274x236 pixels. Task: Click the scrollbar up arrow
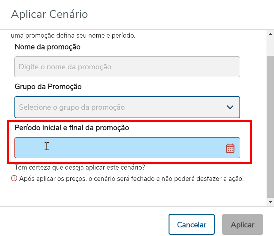270,33
